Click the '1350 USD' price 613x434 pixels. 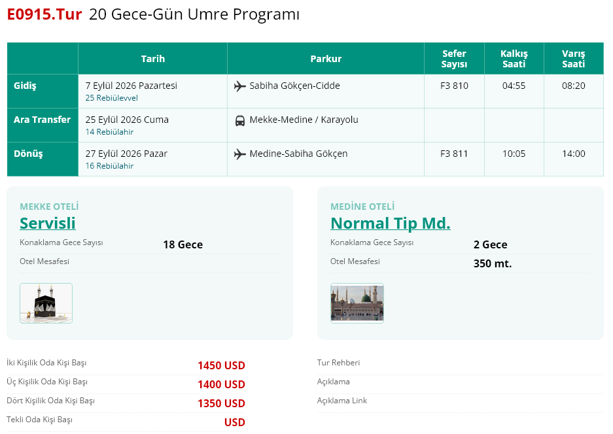[221, 403]
